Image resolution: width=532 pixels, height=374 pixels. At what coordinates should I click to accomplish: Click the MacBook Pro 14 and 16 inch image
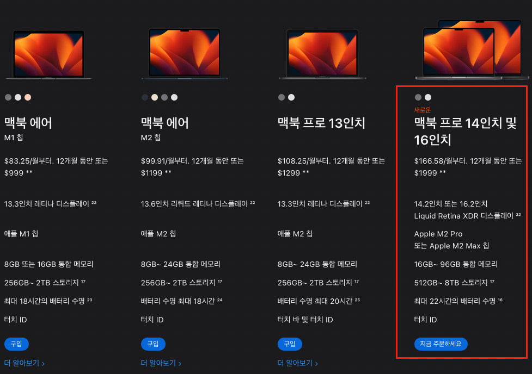point(472,50)
